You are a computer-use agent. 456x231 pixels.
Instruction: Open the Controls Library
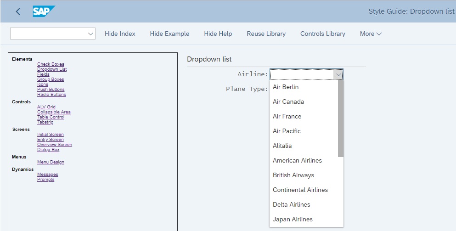pyautogui.click(x=323, y=34)
